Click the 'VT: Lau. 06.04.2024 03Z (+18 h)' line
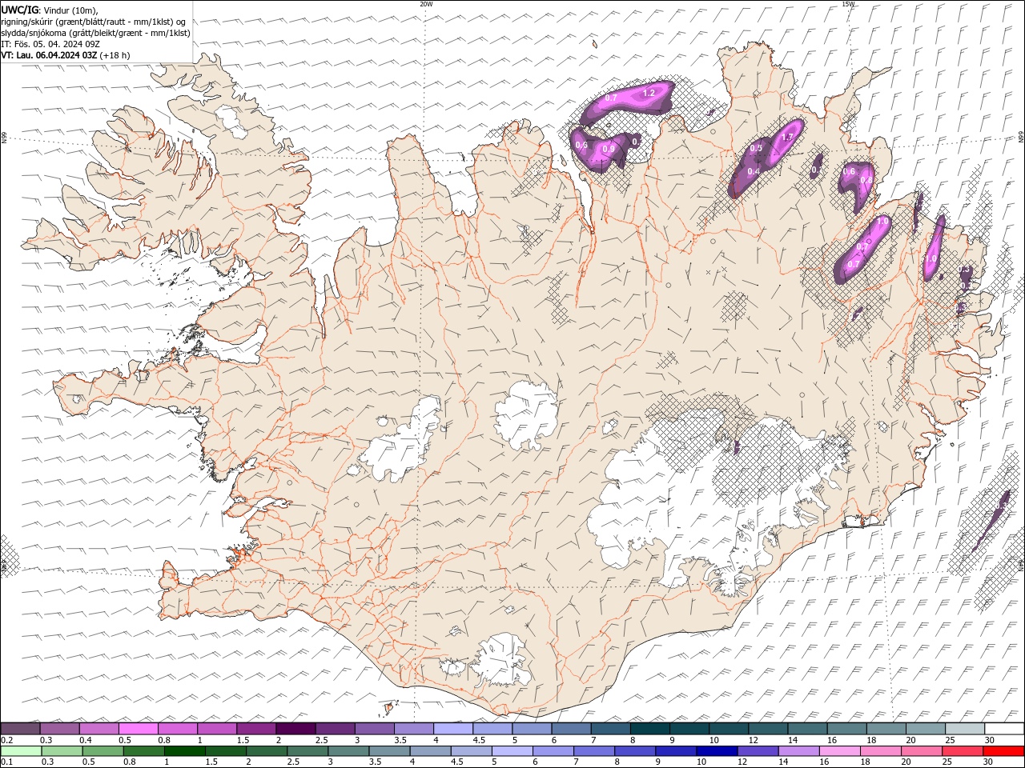 pyautogui.click(x=66, y=55)
